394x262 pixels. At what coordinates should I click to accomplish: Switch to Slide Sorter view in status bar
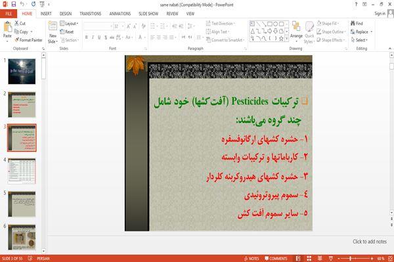point(309,259)
